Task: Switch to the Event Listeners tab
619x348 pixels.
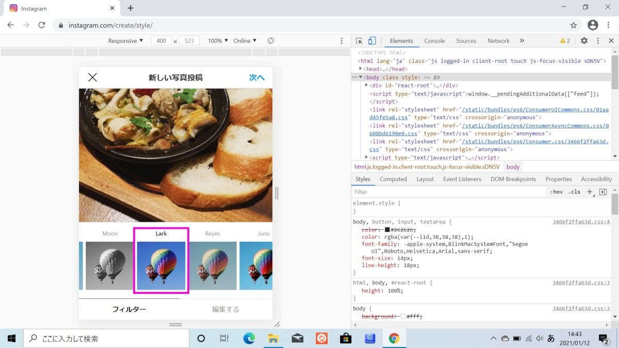Action: pos(462,179)
